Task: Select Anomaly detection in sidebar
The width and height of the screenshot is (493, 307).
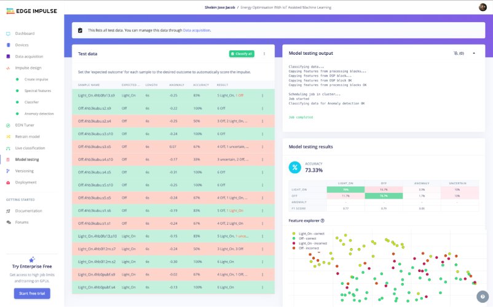Action: point(39,114)
